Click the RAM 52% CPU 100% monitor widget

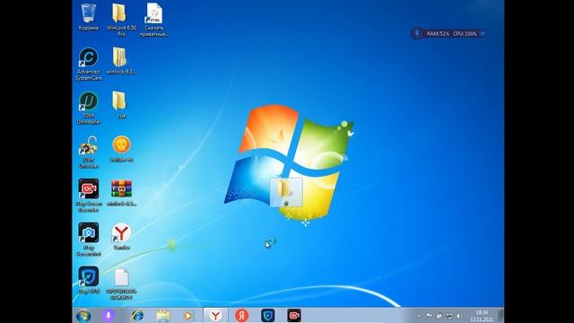coord(448,33)
